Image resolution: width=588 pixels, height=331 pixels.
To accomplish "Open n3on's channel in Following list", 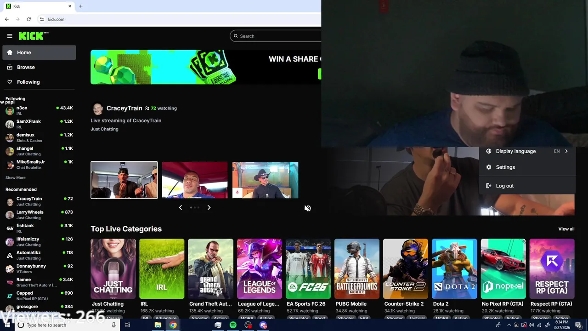I will coord(39,110).
